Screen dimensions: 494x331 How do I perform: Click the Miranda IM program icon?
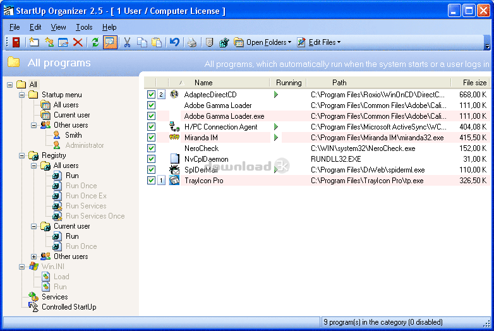point(174,137)
